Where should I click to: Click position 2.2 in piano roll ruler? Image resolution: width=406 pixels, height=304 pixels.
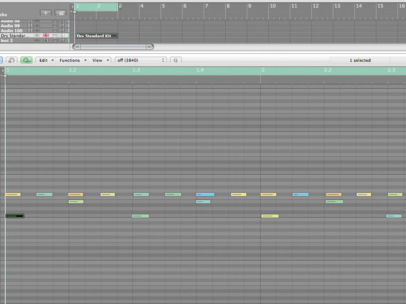point(327,70)
